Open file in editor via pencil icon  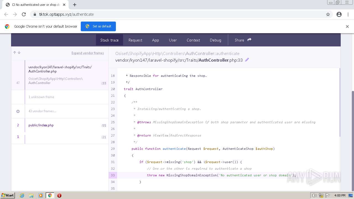coord(247,60)
